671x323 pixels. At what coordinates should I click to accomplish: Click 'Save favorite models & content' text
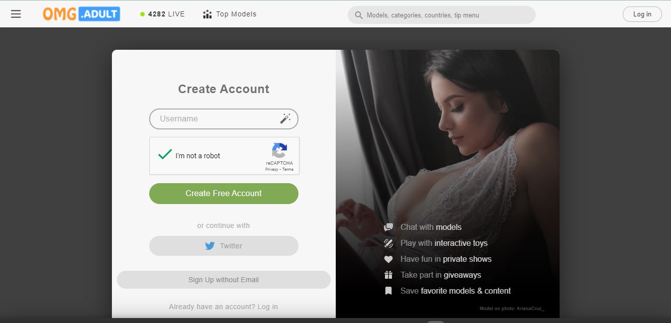(456, 291)
